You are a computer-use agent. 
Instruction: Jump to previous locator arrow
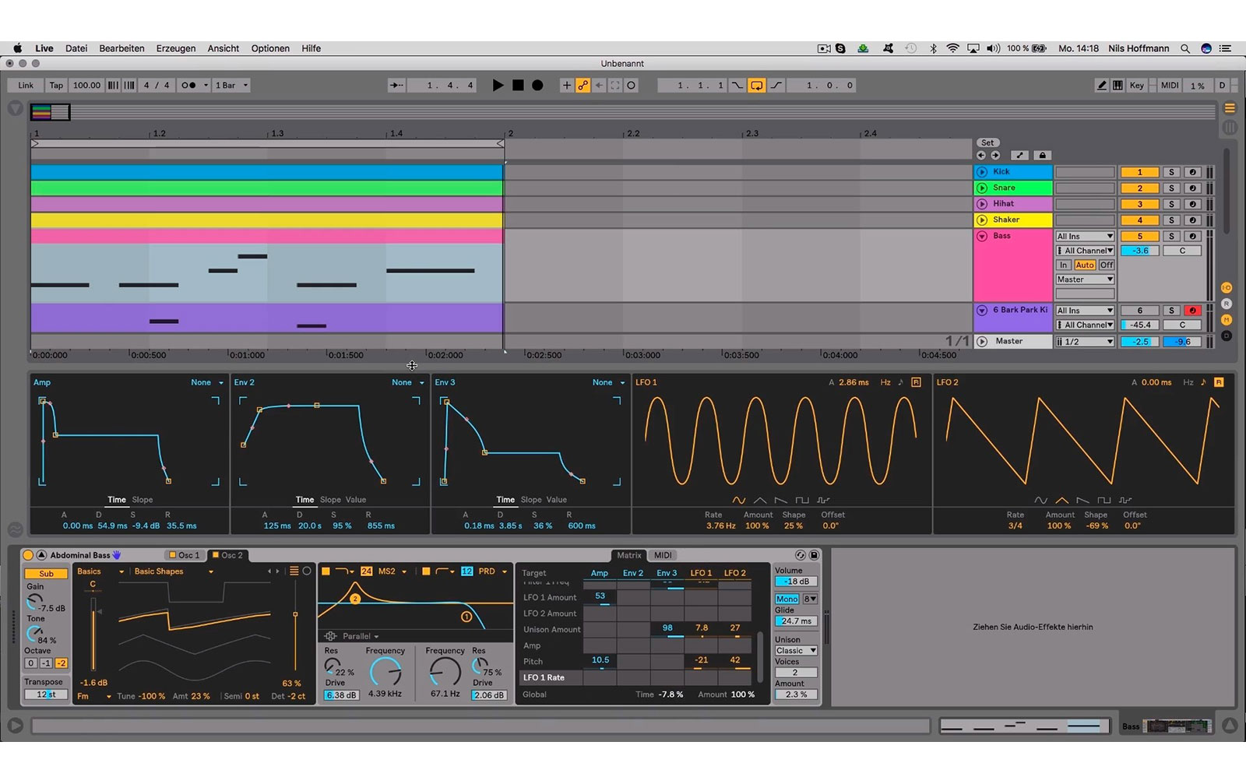tap(981, 156)
